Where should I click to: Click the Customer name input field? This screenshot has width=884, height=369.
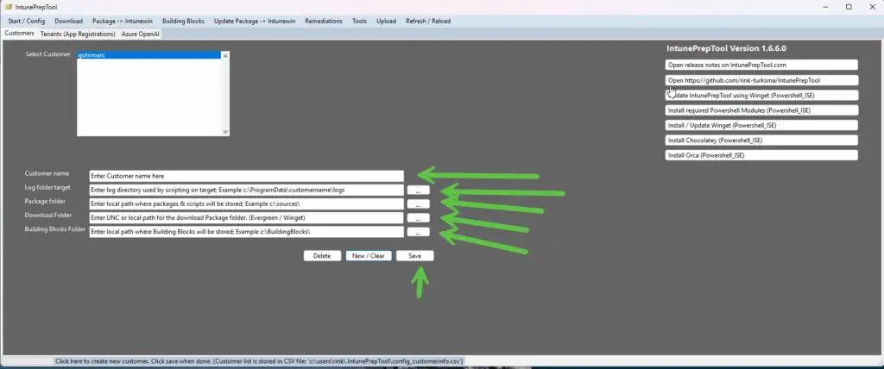tap(246, 176)
